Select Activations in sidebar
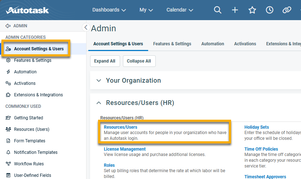 pos(25,83)
